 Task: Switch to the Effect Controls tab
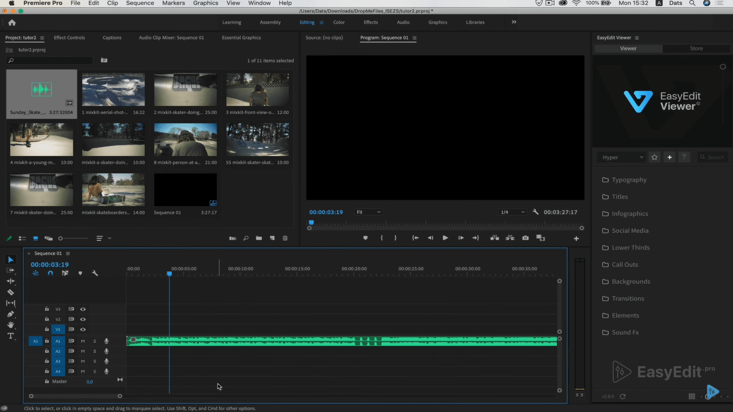[69, 38]
